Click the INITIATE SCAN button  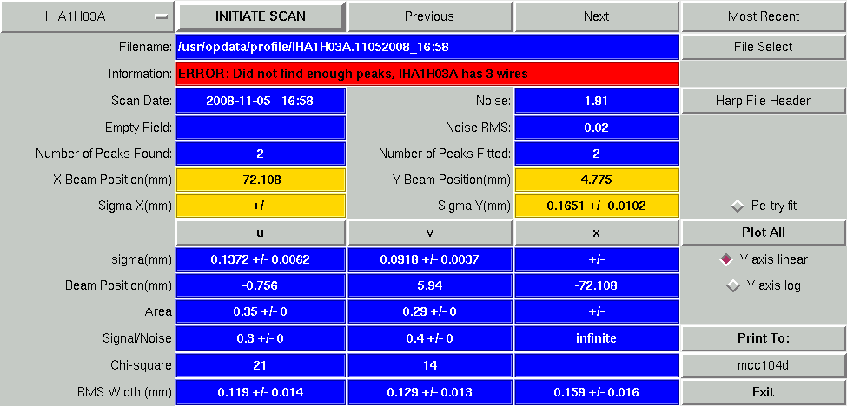tap(261, 16)
